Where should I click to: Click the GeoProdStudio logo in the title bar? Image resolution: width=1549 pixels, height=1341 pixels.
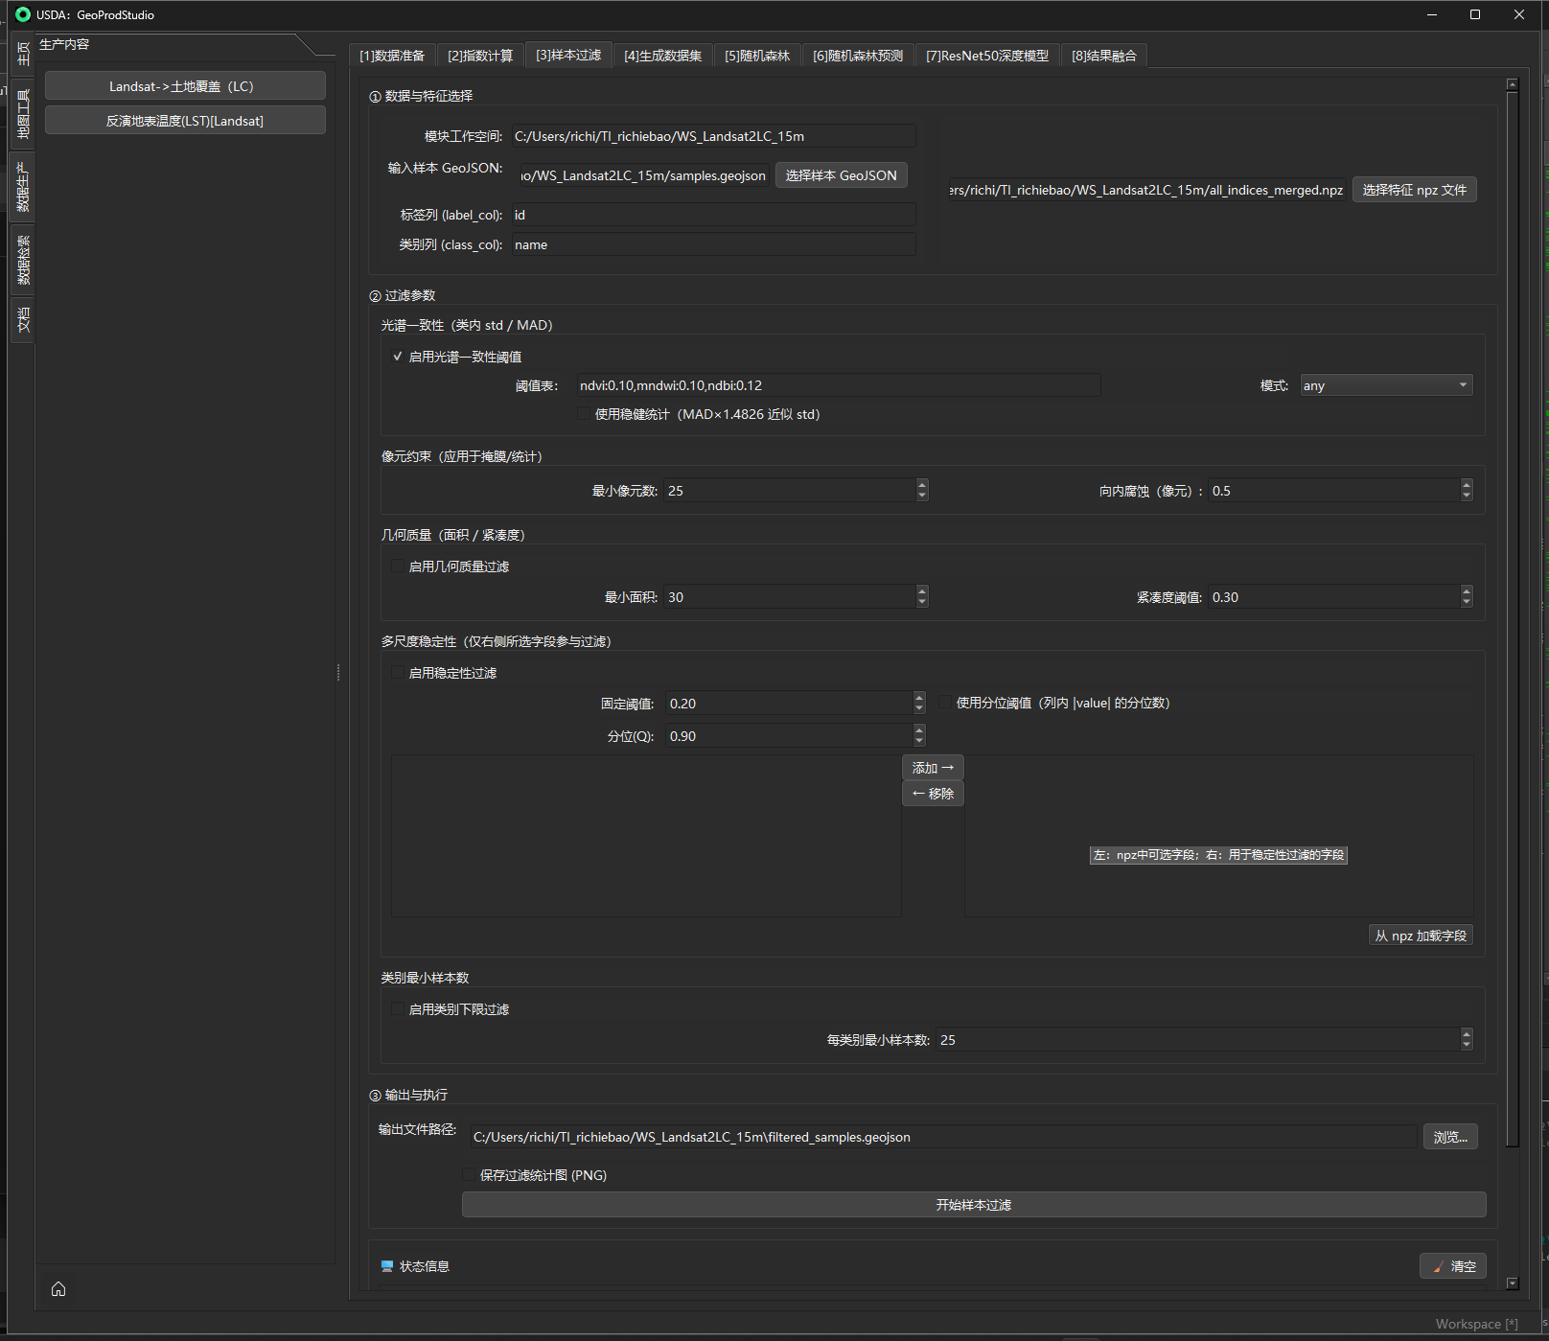(x=23, y=14)
